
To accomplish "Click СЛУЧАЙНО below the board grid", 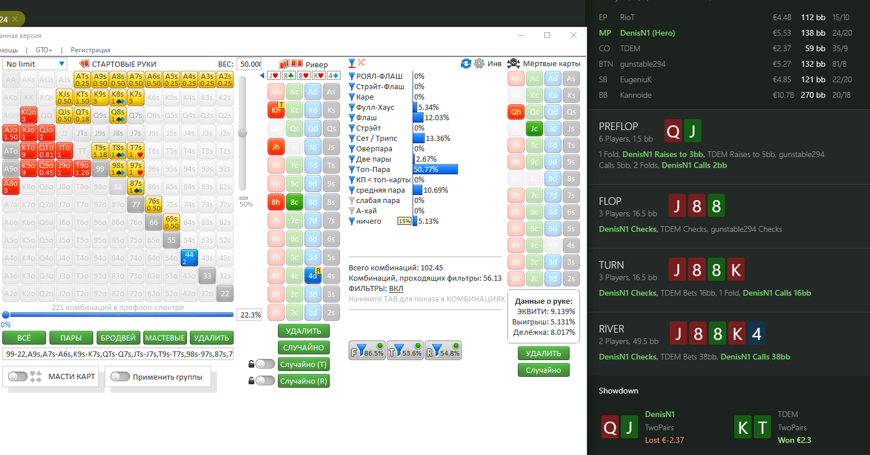I will pos(304,347).
